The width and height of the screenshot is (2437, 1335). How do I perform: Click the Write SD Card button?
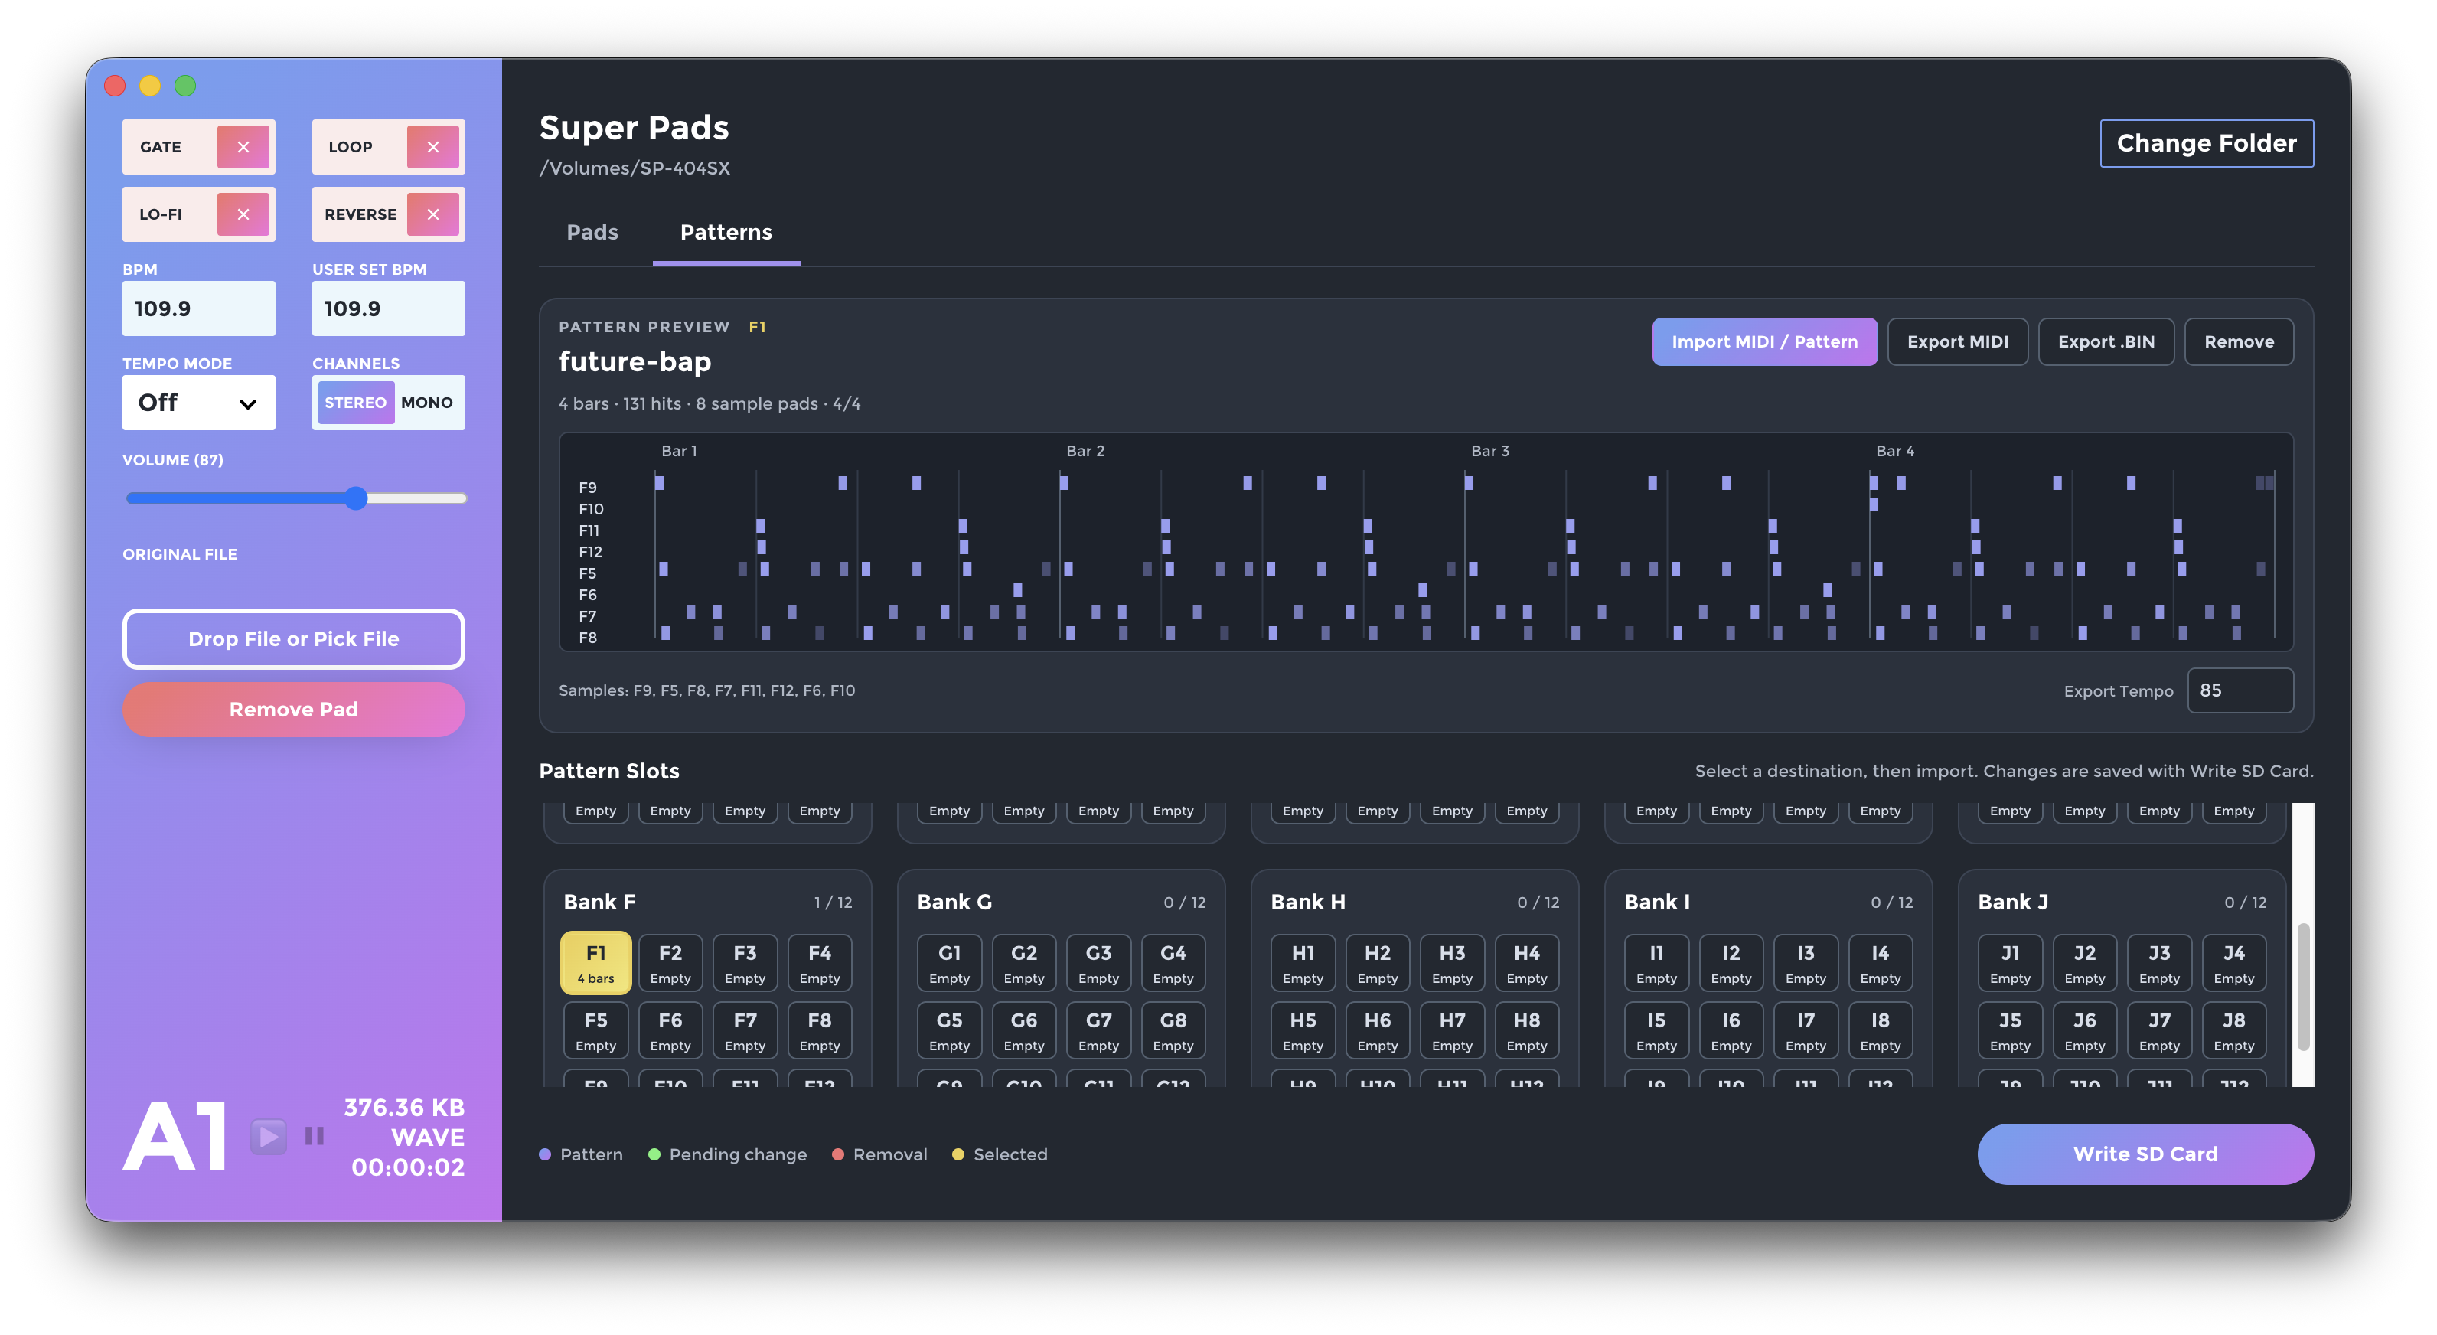(x=2145, y=1154)
